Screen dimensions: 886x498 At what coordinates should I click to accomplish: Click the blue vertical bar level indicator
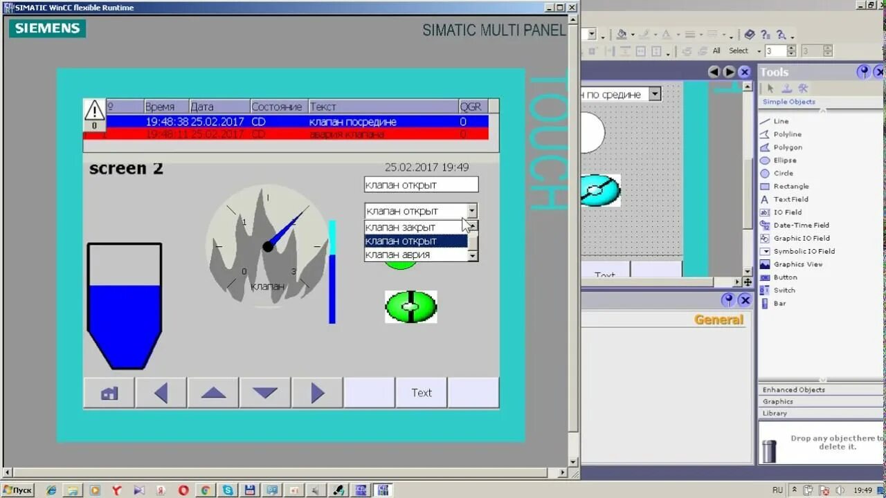(332, 272)
